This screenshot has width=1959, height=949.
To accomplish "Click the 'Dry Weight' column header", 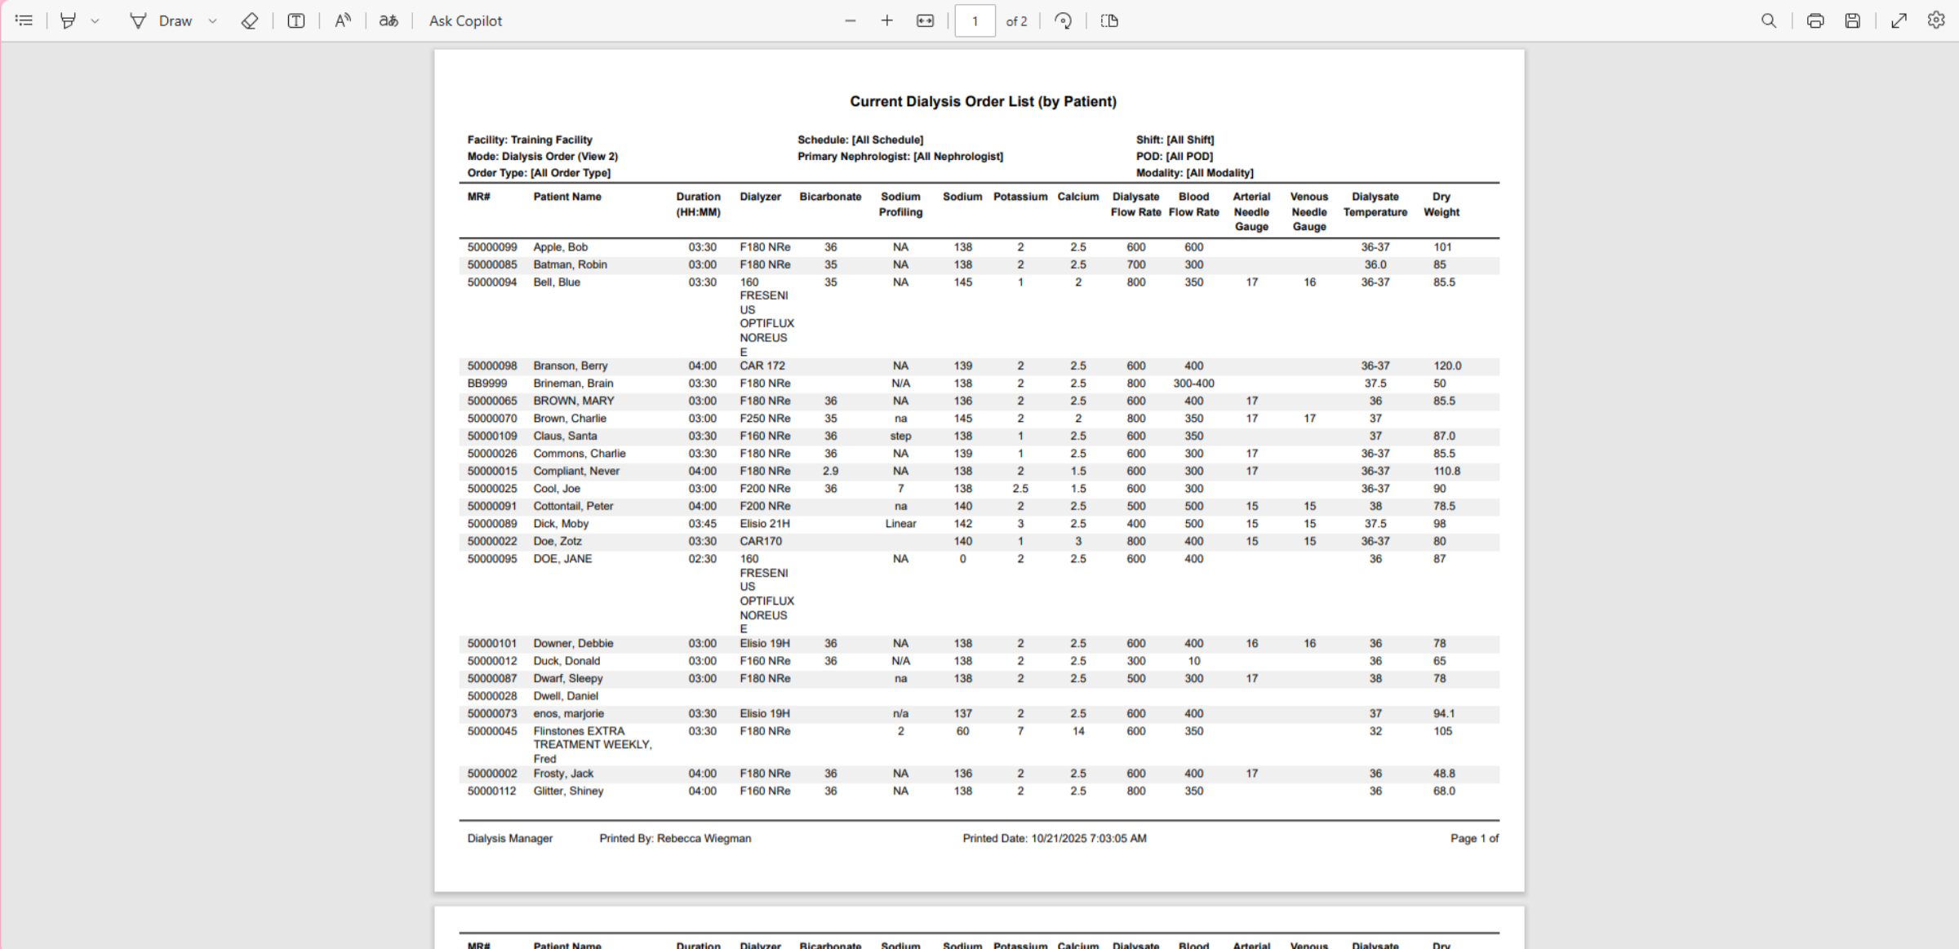I will point(1441,204).
